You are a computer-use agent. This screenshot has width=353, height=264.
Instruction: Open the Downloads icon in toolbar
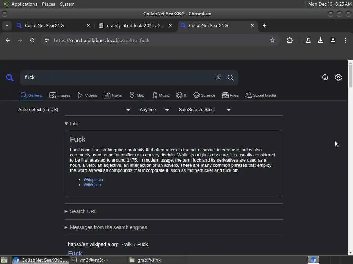tap(320, 40)
